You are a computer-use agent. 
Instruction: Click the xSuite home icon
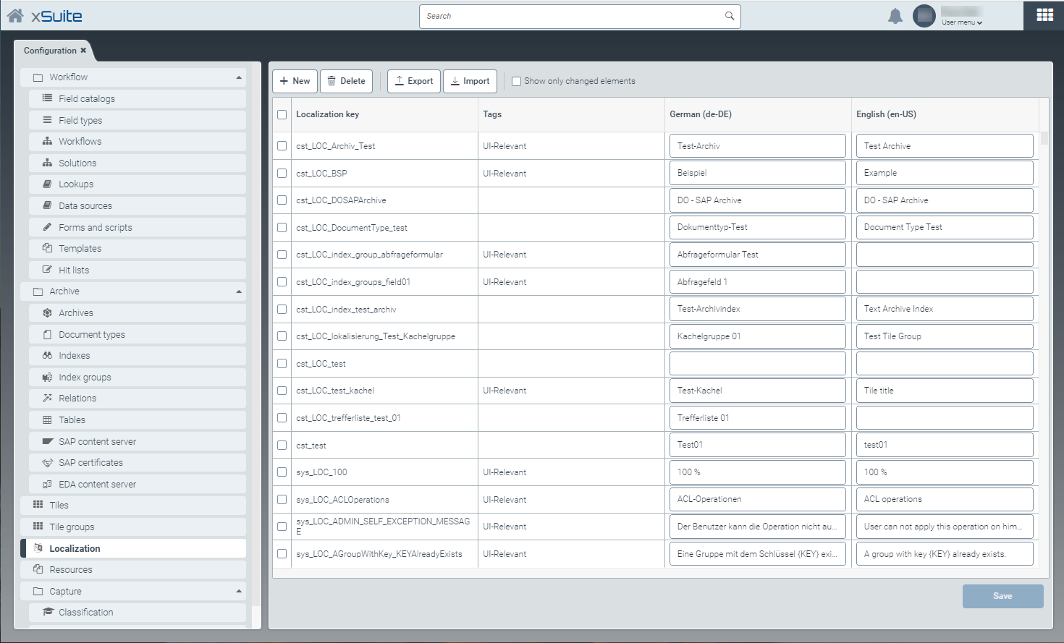point(15,15)
